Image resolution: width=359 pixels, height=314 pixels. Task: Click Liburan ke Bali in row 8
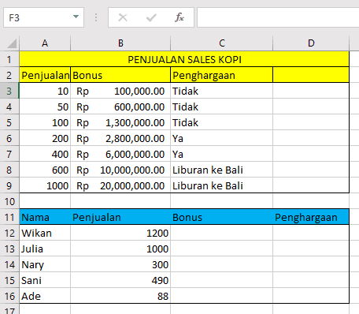click(222, 170)
